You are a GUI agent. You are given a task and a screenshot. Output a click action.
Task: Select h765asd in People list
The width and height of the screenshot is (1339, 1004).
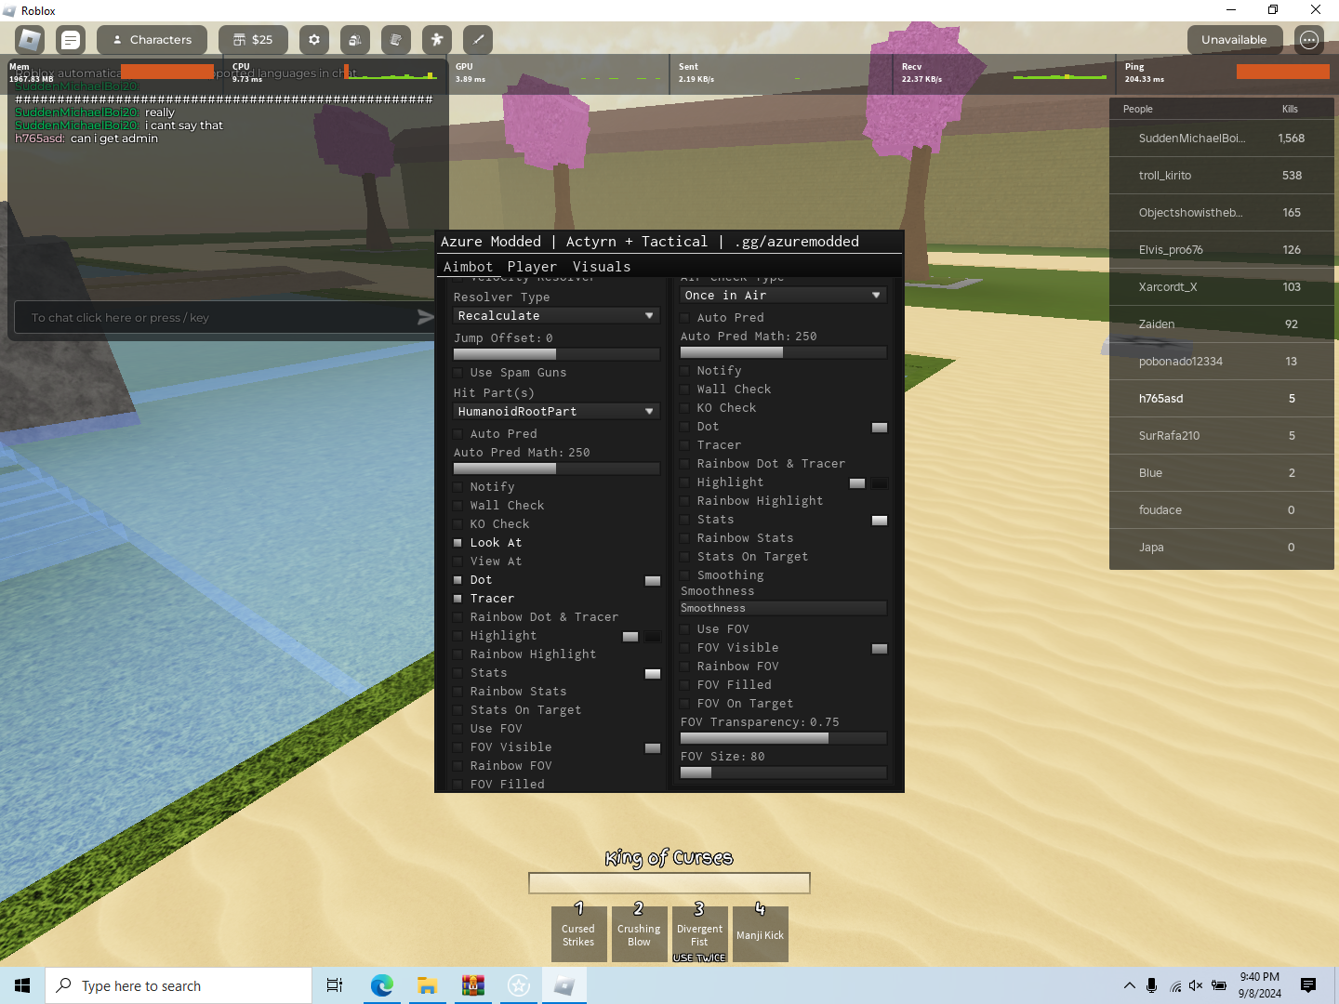1222,399
